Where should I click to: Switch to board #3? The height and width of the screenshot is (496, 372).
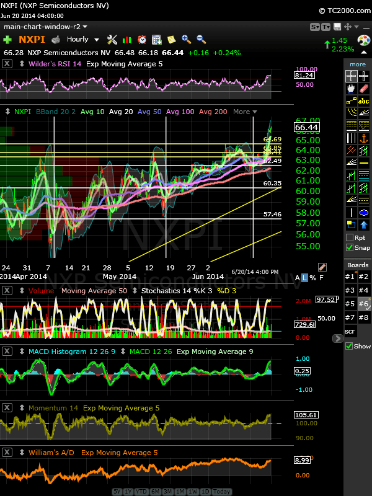point(350,290)
